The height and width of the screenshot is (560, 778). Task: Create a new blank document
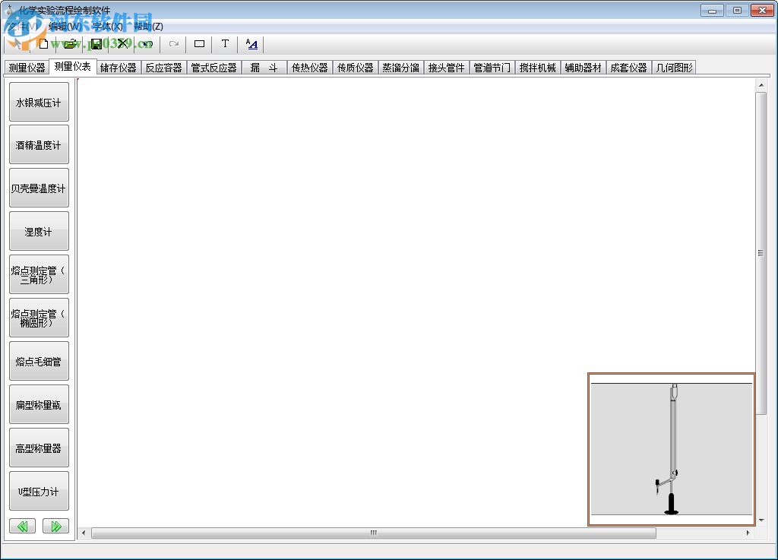43,44
